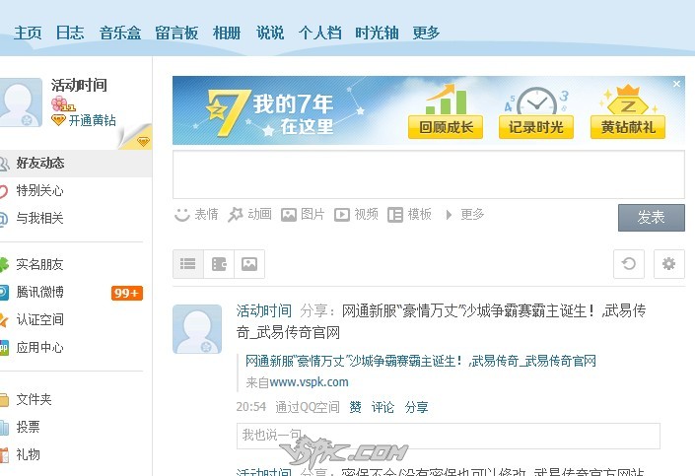695x476 pixels.
Task: Click into the status post text box
Action: click(x=429, y=174)
